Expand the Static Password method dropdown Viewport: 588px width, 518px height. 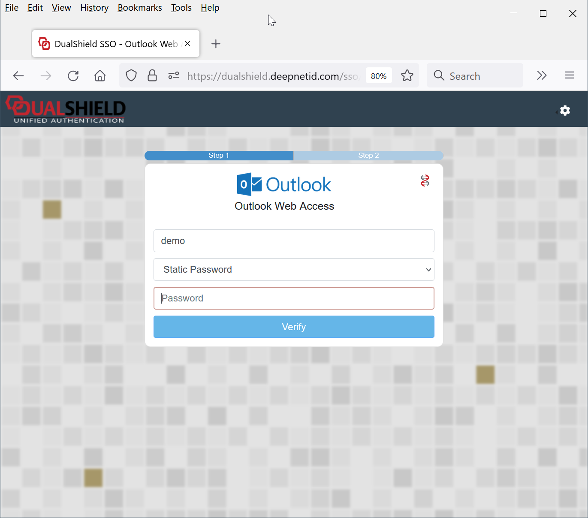[294, 269]
